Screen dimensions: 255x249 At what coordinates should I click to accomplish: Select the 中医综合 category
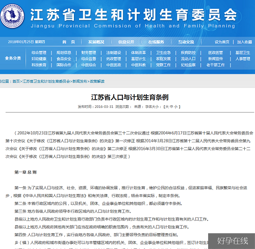pyautogui.click(x=89, y=65)
